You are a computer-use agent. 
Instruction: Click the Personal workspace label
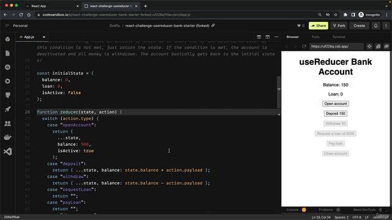pyautogui.click(x=20, y=26)
